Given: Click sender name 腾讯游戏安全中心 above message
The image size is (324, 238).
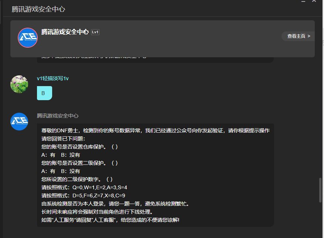Looking at the screenshot, I should pyautogui.click(x=58, y=116).
